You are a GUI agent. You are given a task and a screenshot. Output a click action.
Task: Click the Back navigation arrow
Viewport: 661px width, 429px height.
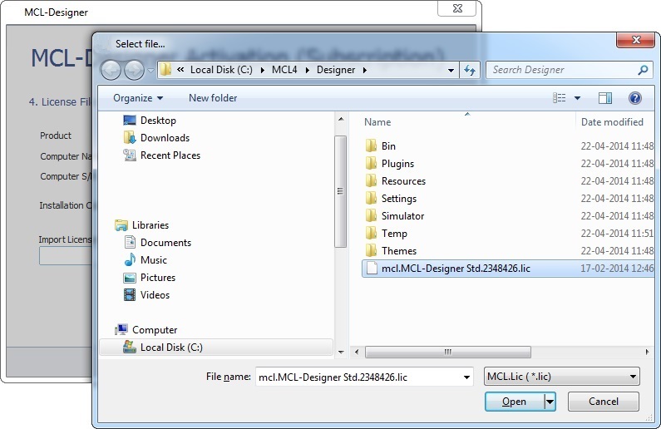pyautogui.click(x=111, y=70)
